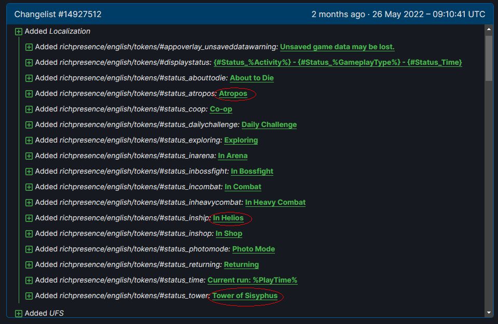Click the 'Current run: %PlayTime%' link
Viewport: 498px width, 324px height.
pos(252,280)
